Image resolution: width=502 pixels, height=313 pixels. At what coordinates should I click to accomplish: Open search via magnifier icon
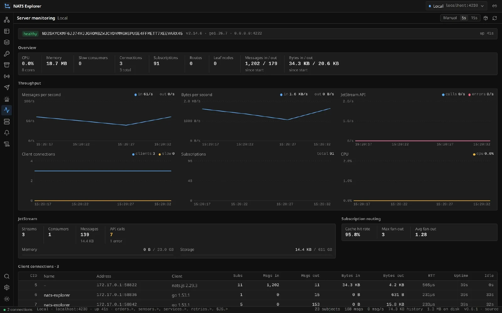click(x=7, y=276)
